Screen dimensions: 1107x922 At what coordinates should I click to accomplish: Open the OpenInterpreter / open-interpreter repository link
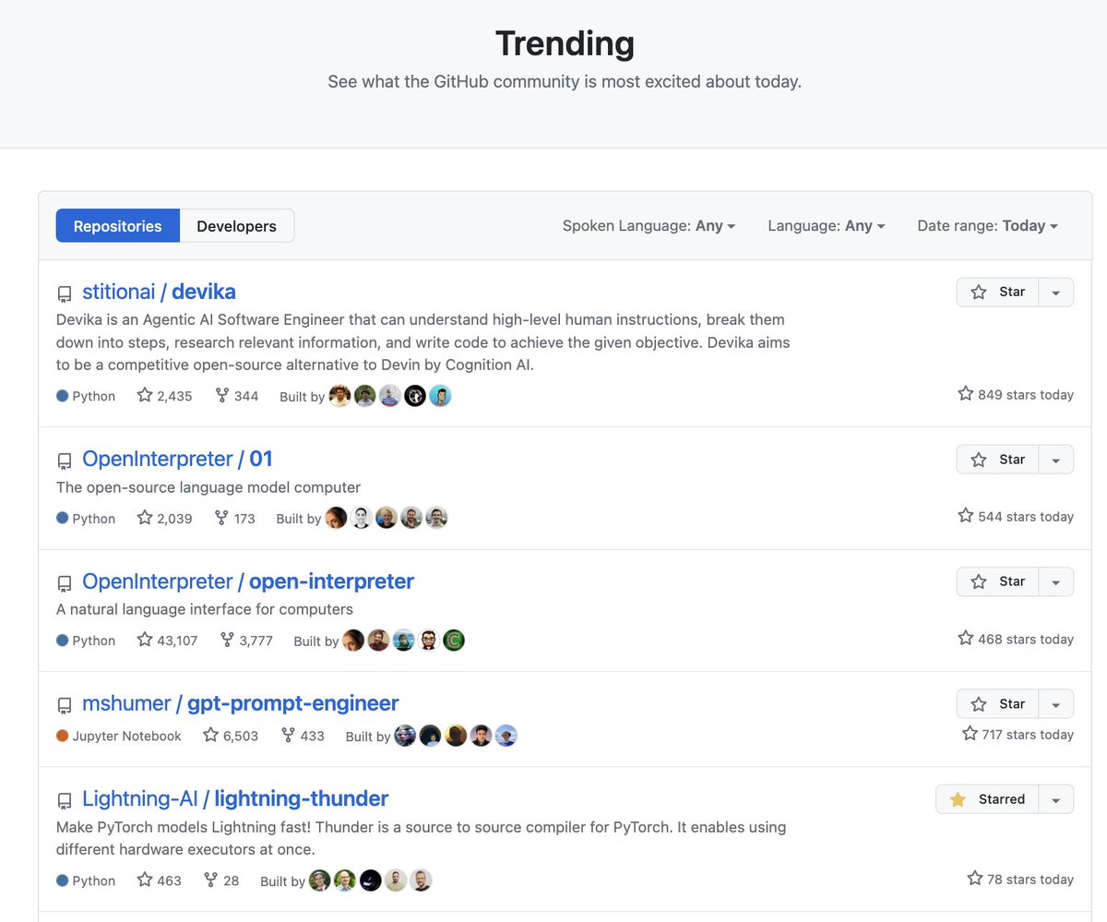248,581
